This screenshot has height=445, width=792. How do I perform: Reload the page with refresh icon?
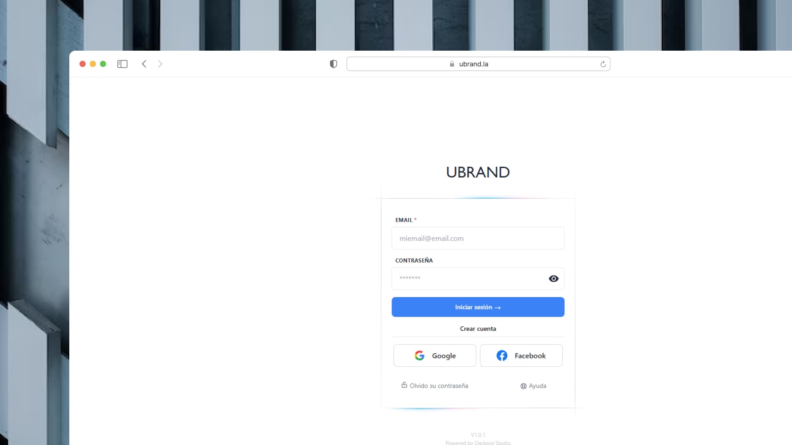603,64
